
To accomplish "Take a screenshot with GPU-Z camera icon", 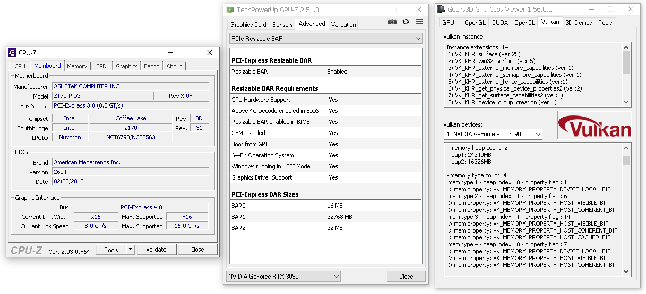I will pyautogui.click(x=392, y=22).
